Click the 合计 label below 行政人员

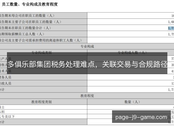[2, 89]
